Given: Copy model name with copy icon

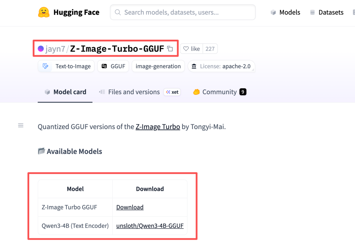Looking at the screenshot, I should (170, 49).
